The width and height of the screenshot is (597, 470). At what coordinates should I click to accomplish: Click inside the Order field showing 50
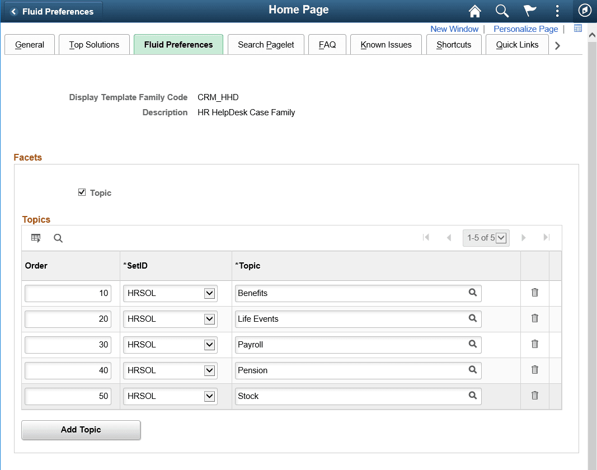pos(67,396)
